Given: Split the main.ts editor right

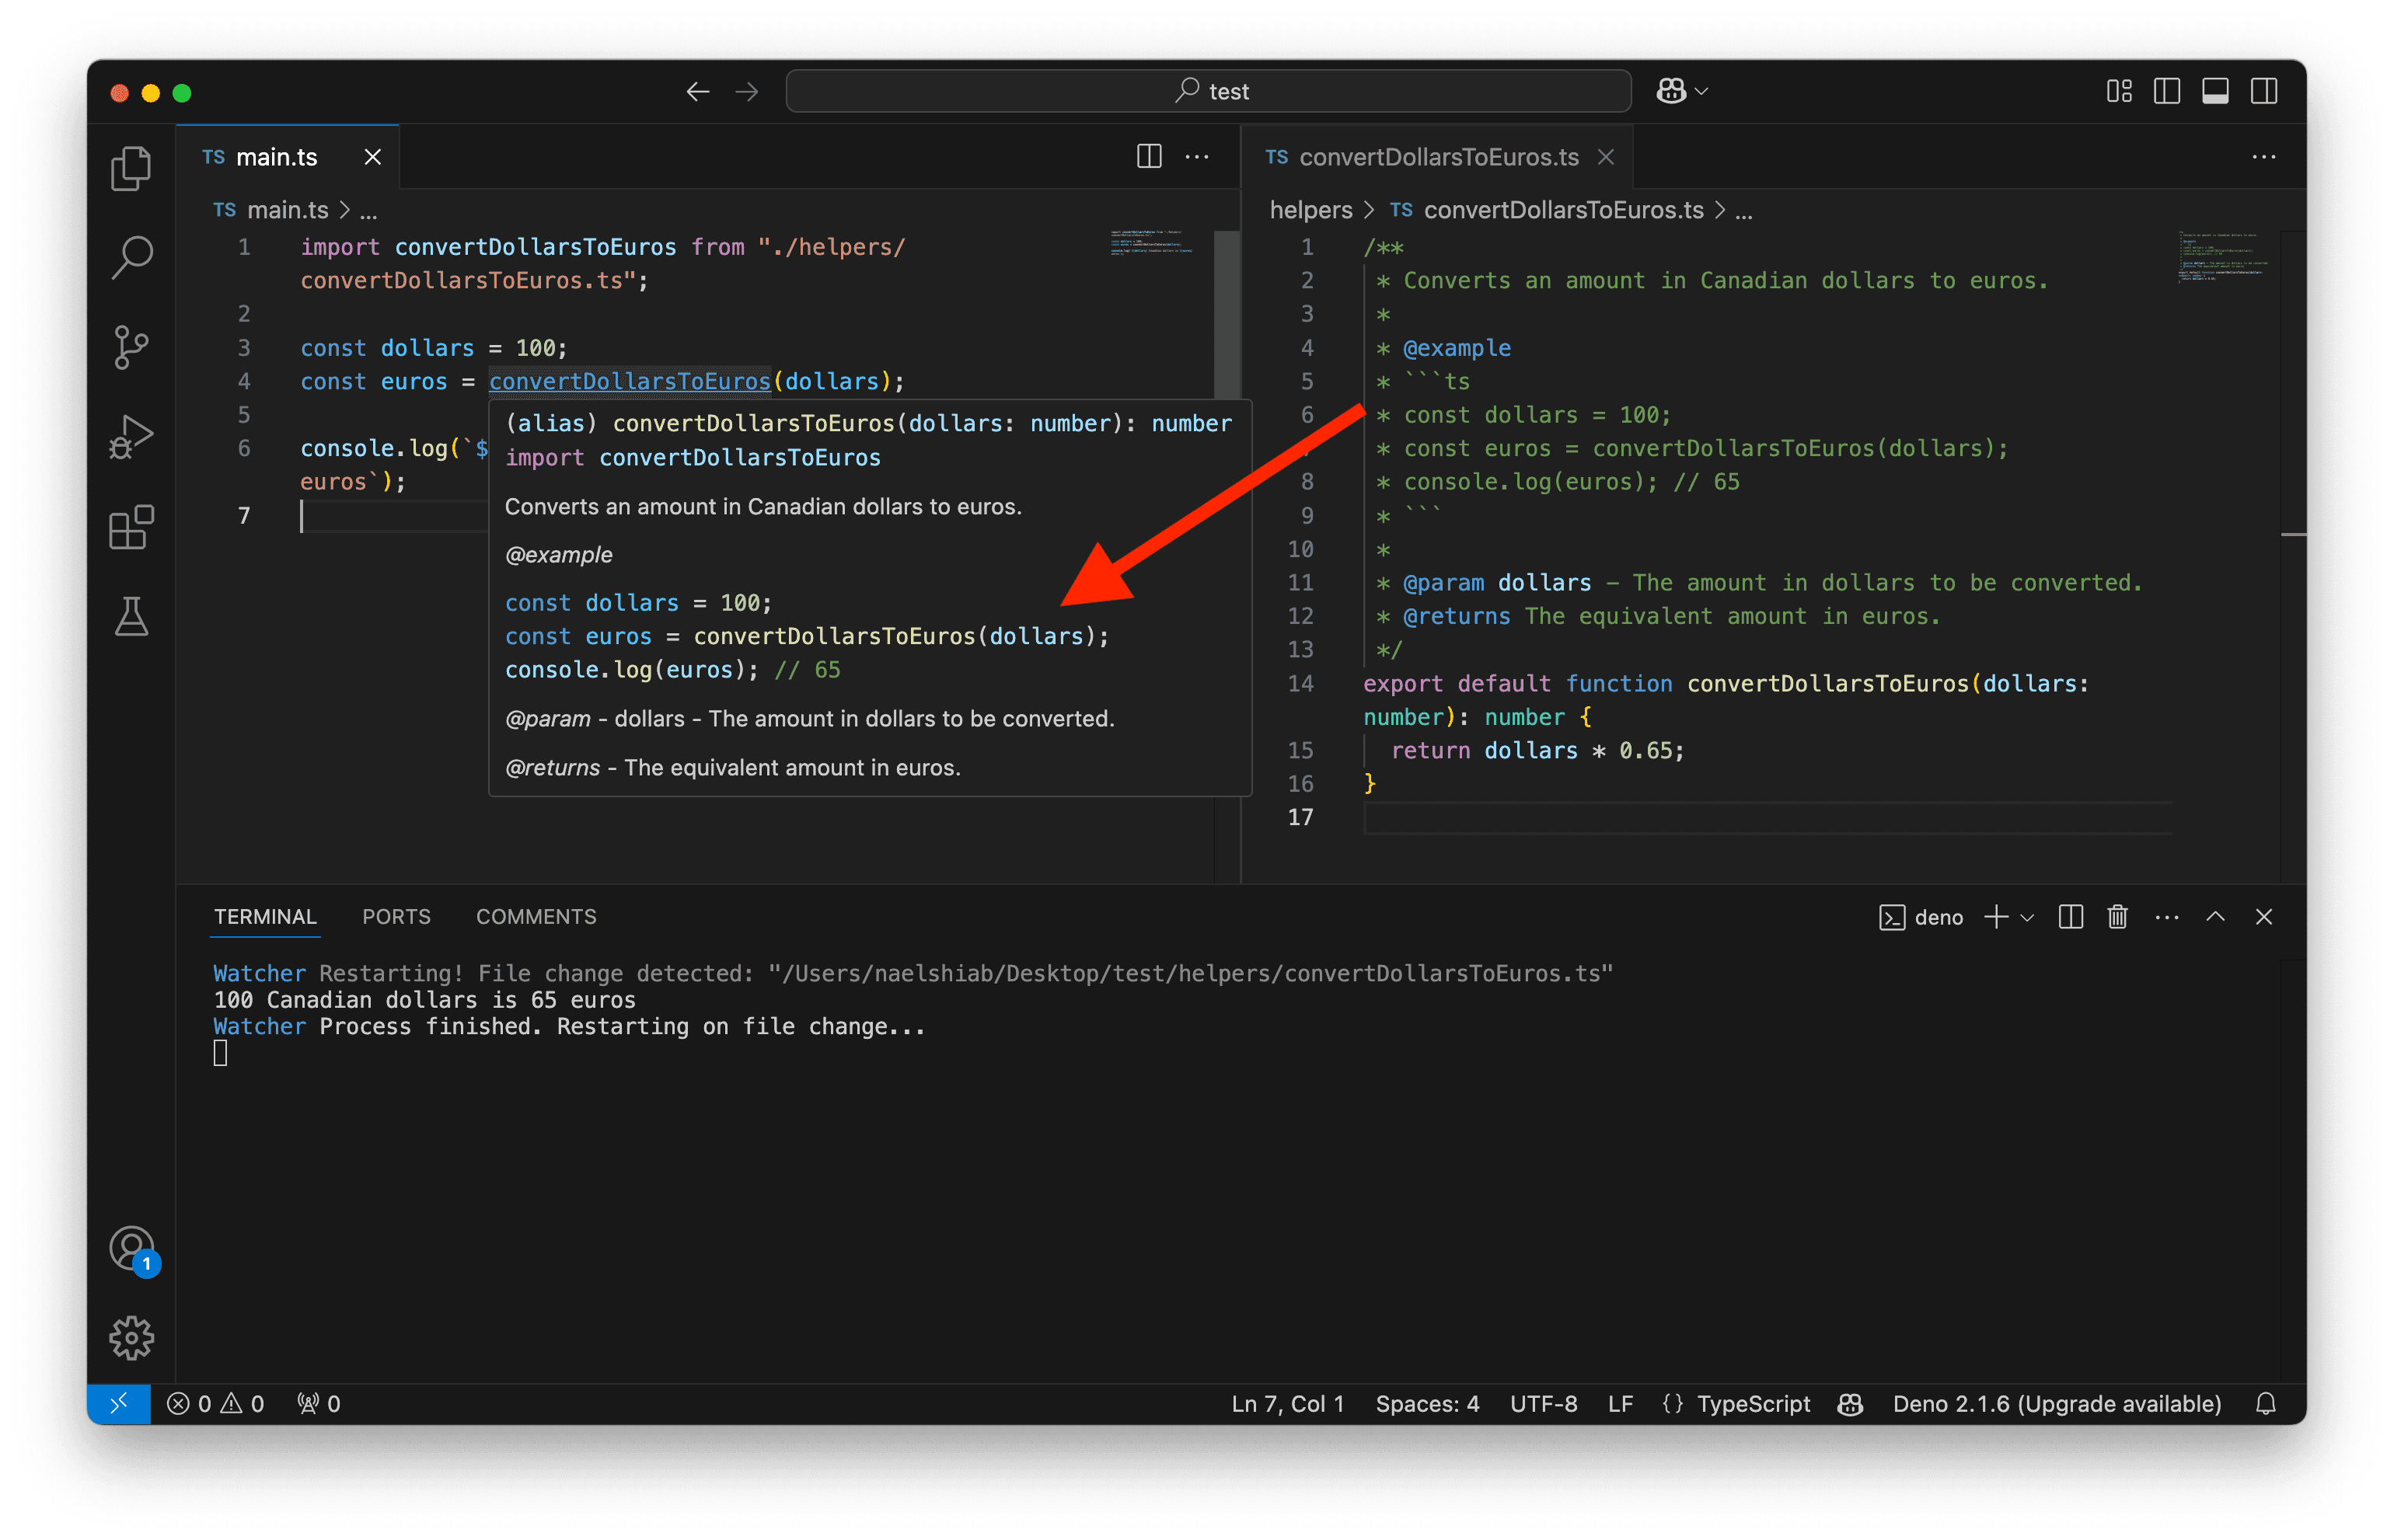Looking at the screenshot, I should pos(1149,156).
